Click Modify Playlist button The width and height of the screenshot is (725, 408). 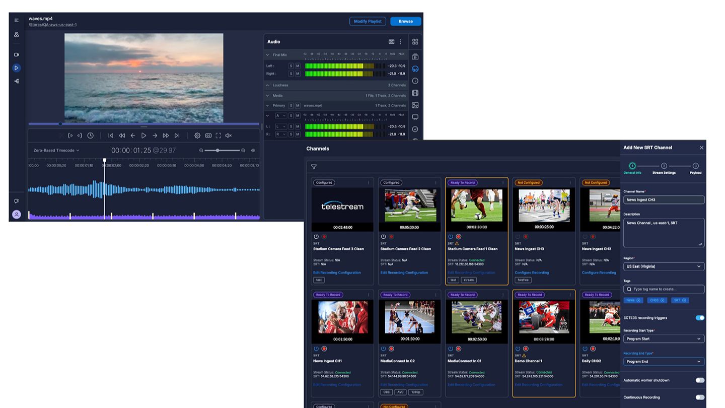tap(368, 21)
